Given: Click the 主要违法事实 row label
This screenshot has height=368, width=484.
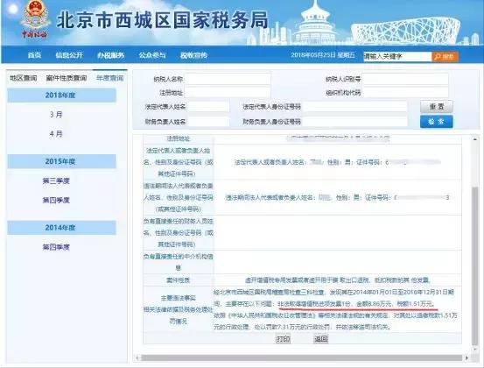Looking at the screenshot, I should tap(178, 298).
